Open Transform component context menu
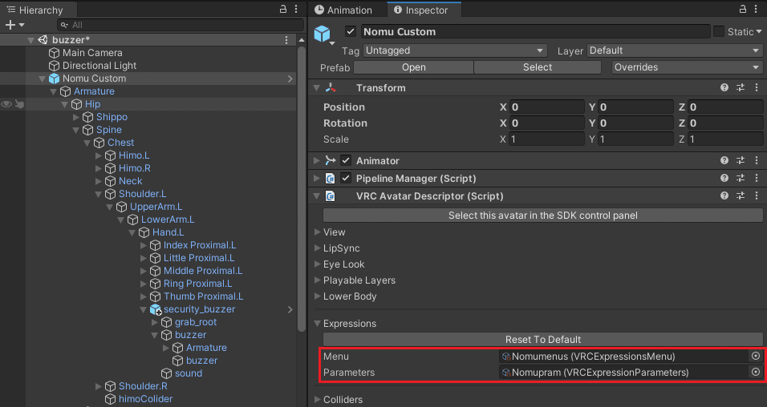 click(x=757, y=87)
